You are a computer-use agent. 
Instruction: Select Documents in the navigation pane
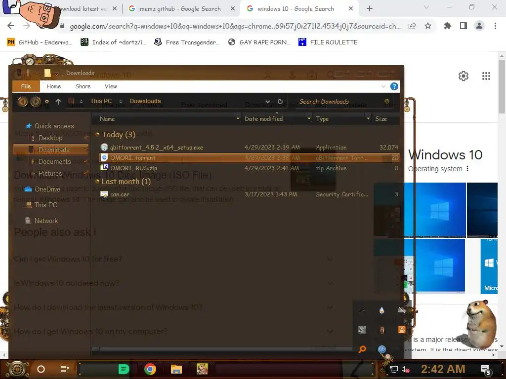pos(54,162)
